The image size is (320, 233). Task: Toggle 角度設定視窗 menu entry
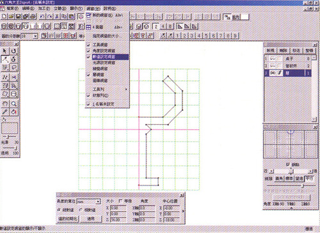(108, 51)
